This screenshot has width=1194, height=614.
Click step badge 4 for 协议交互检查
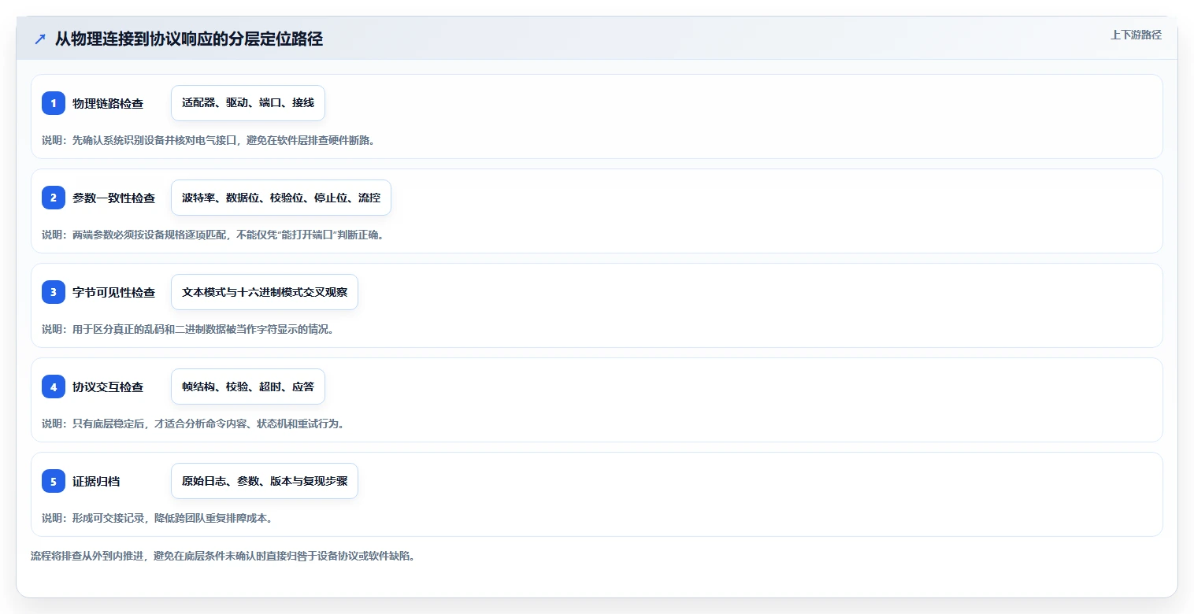[54, 387]
